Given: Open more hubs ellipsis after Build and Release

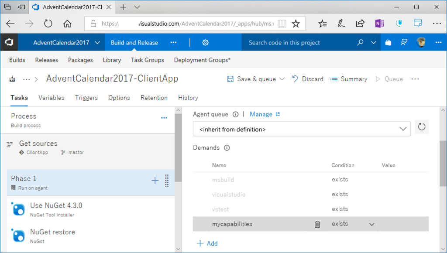Looking at the screenshot, I should [173, 42].
